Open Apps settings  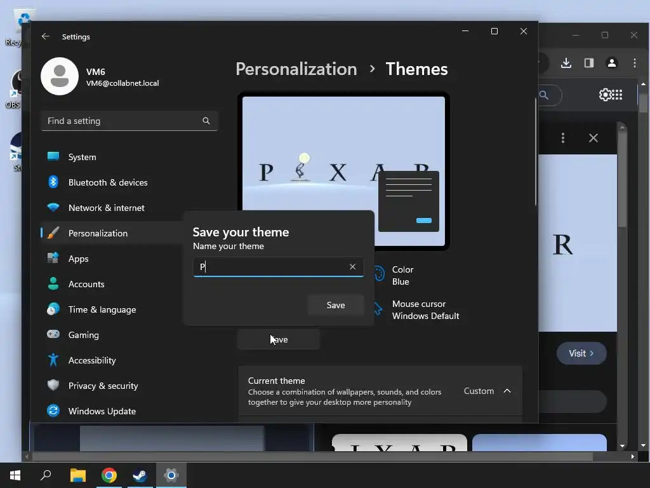(x=112, y=259)
